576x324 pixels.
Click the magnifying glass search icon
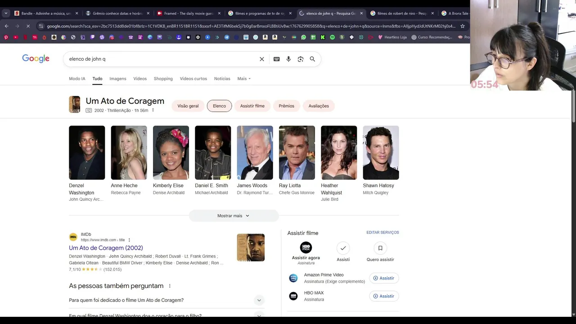[312, 59]
